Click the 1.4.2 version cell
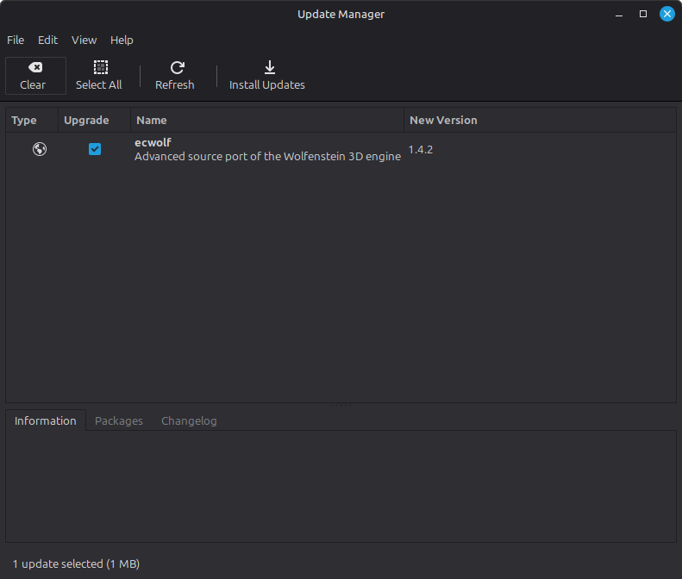This screenshot has width=682, height=579. 421,150
